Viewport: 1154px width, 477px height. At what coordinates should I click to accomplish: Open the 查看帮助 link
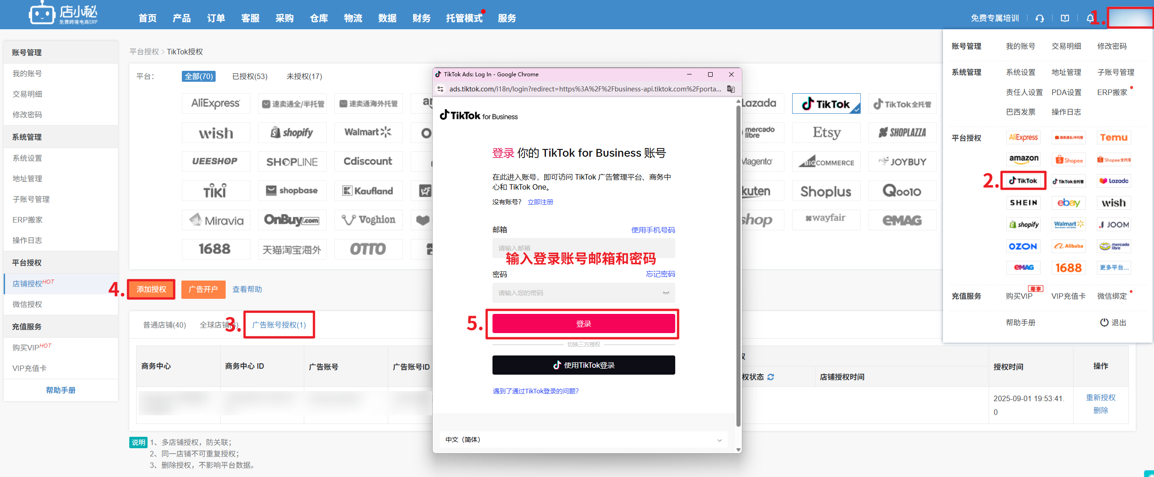(247, 289)
